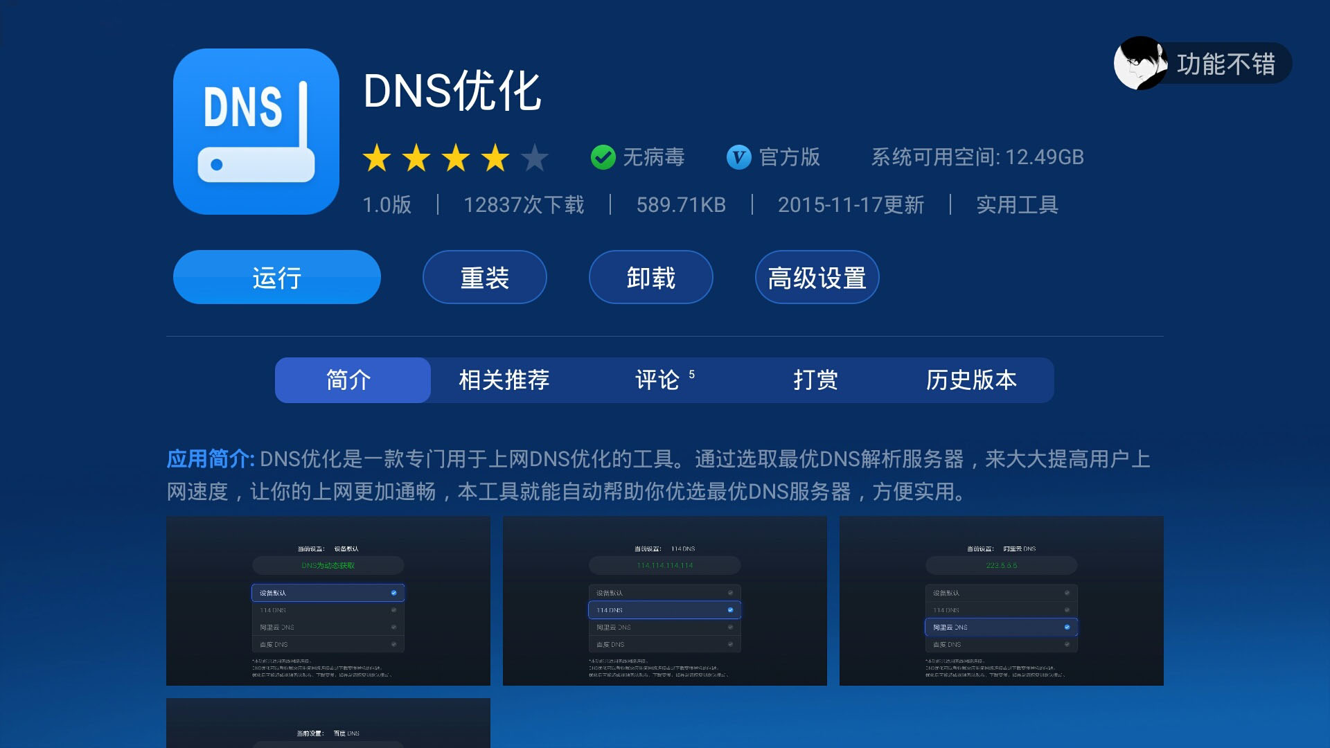Screen dimensions: 1330x748
Task: Open third screenshot showing 阿里云 DNS selected
Action: [x=1002, y=600]
